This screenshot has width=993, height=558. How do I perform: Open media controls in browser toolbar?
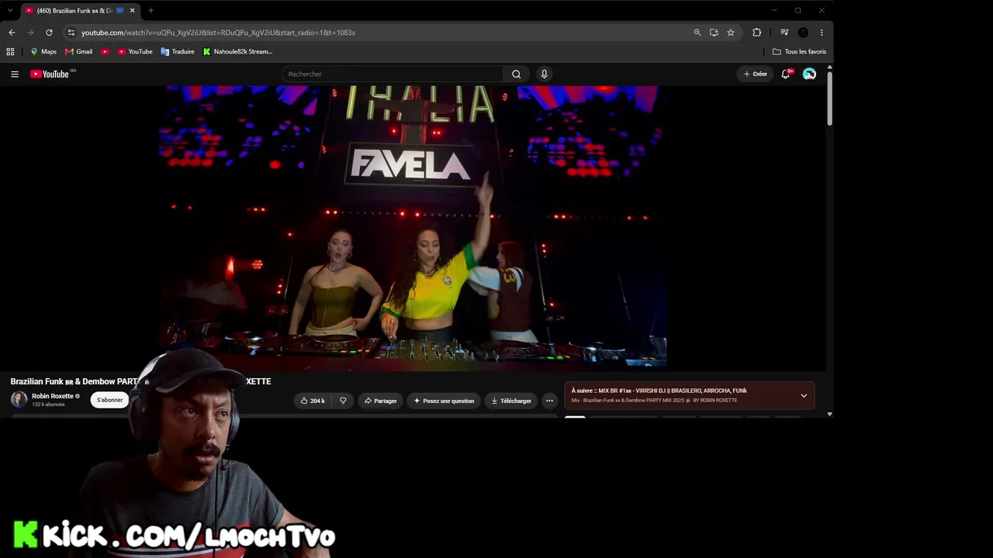point(784,33)
